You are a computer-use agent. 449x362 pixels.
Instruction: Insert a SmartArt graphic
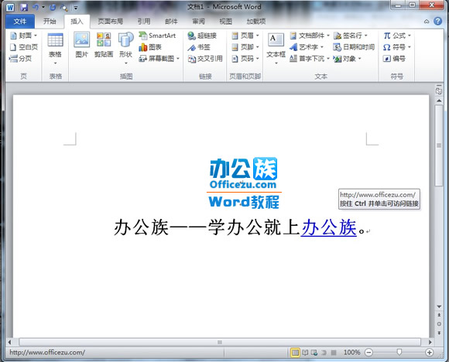[x=157, y=36]
